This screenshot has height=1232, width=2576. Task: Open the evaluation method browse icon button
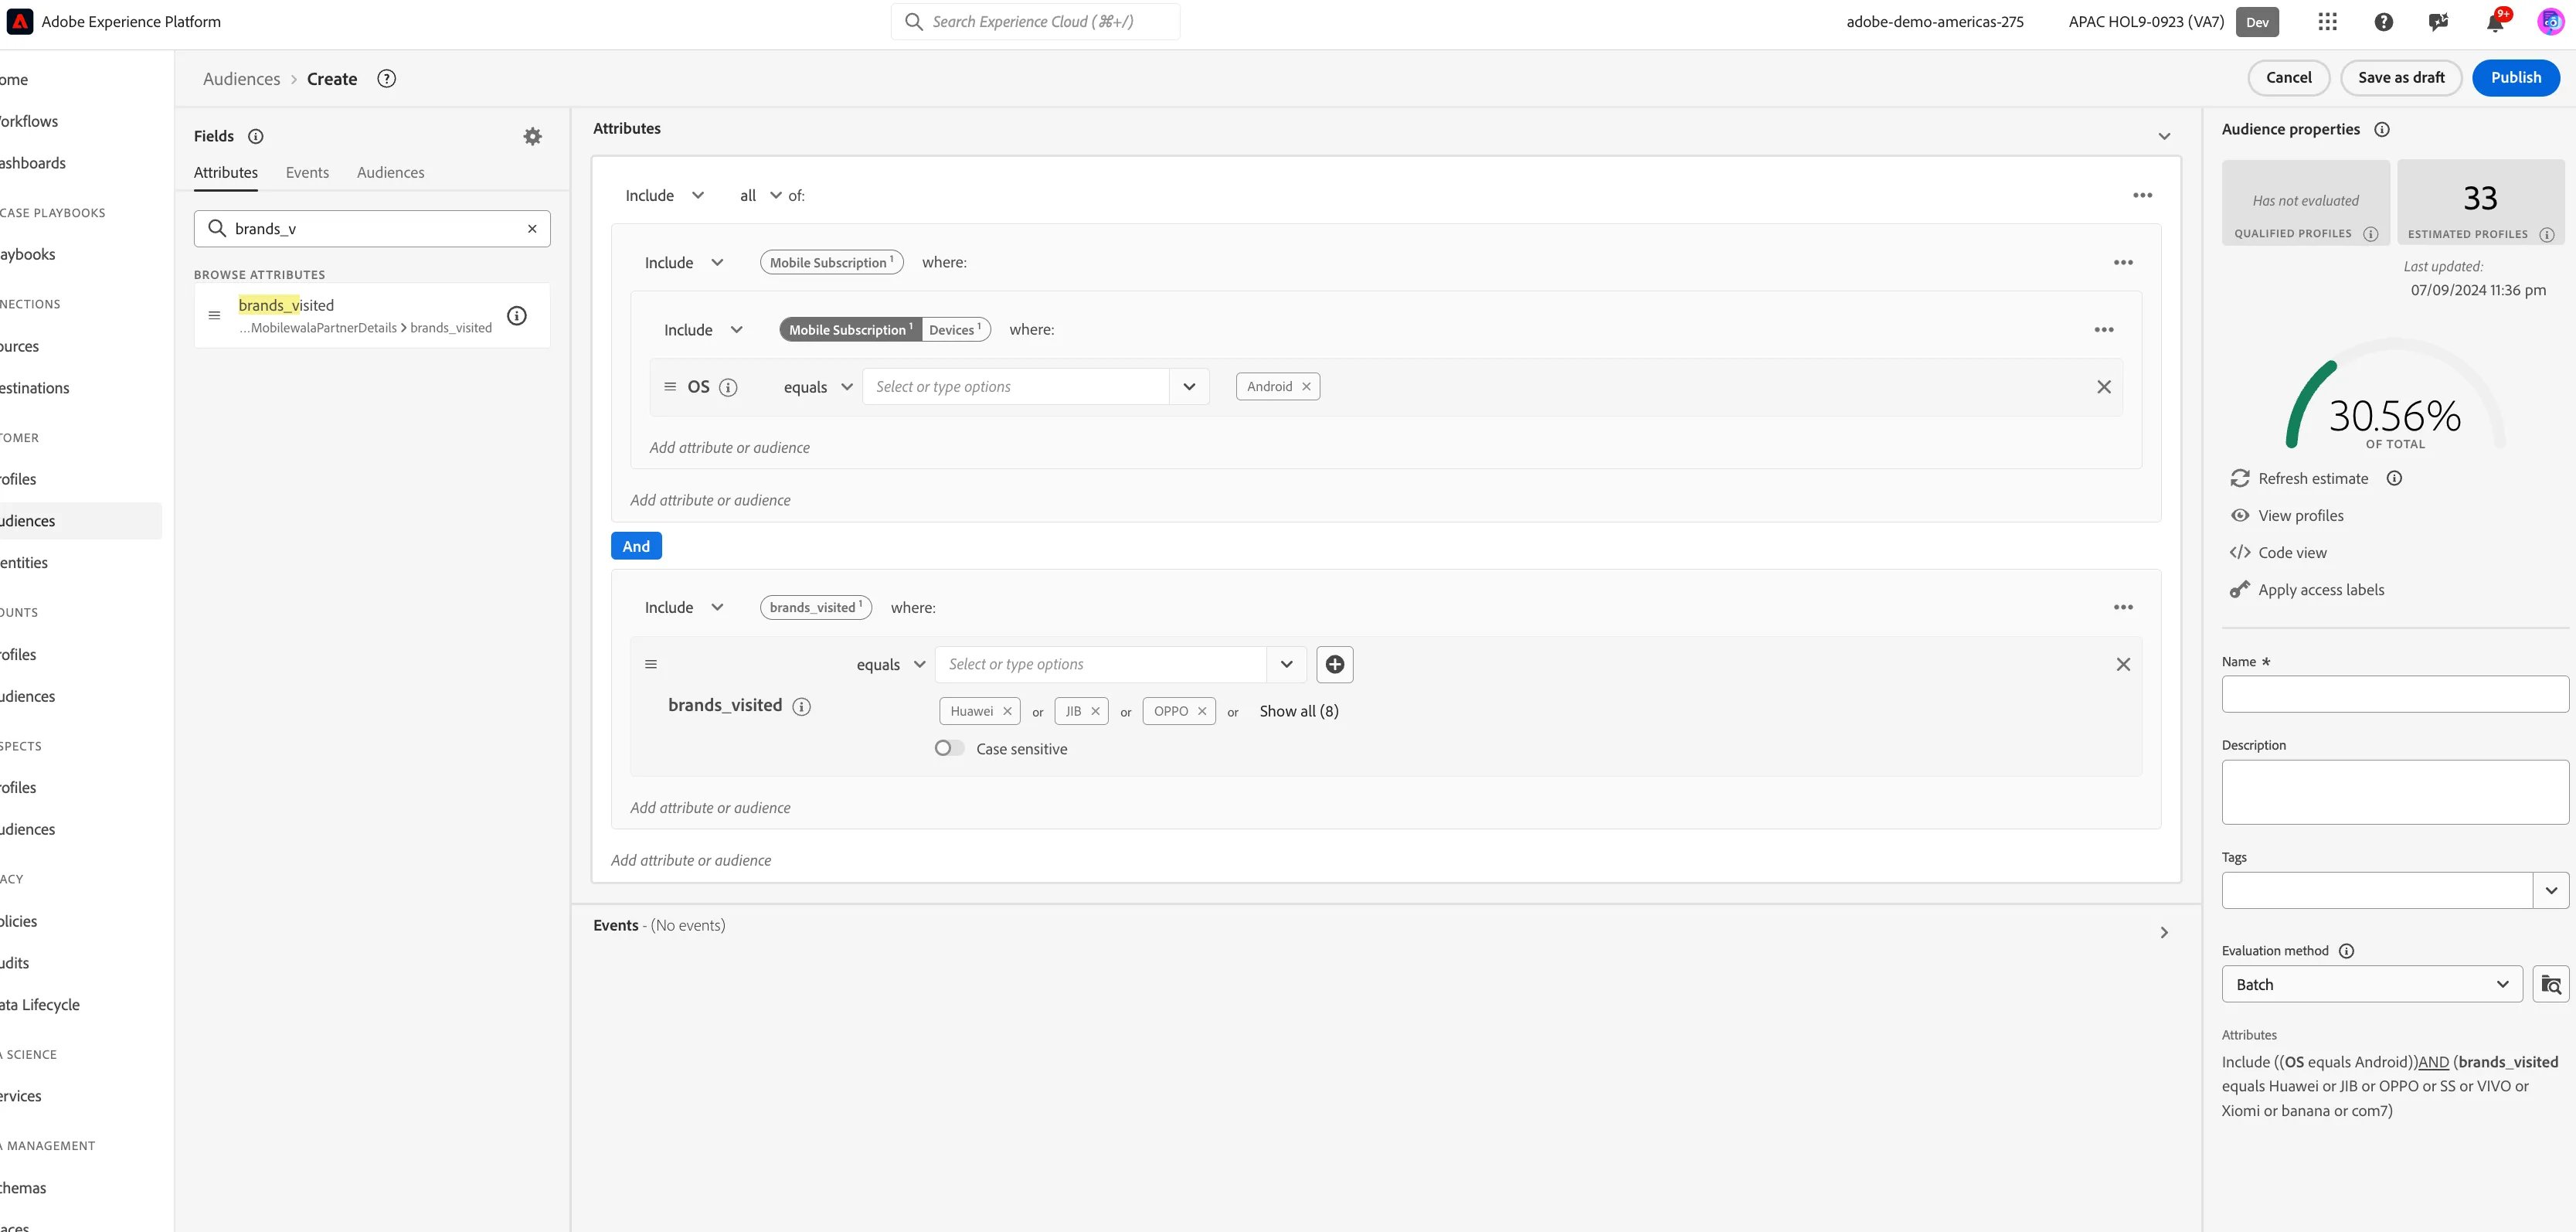pyautogui.click(x=2551, y=985)
